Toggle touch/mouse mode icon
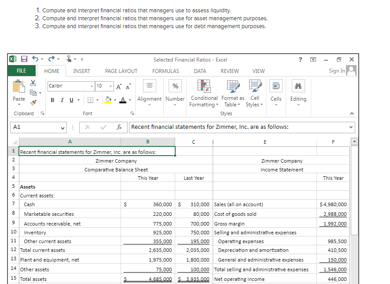This screenshot has width=390, height=284. coord(69,59)
